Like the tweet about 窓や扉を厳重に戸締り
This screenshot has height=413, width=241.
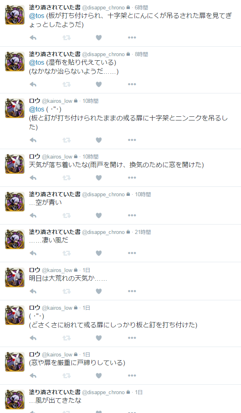(99, 376)
